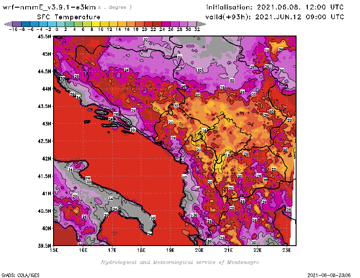Click the 42N latitude label

click(47, 159)
